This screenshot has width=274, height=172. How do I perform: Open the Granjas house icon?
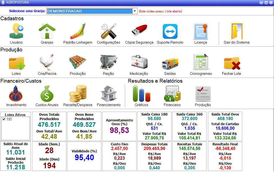(47, 31)
